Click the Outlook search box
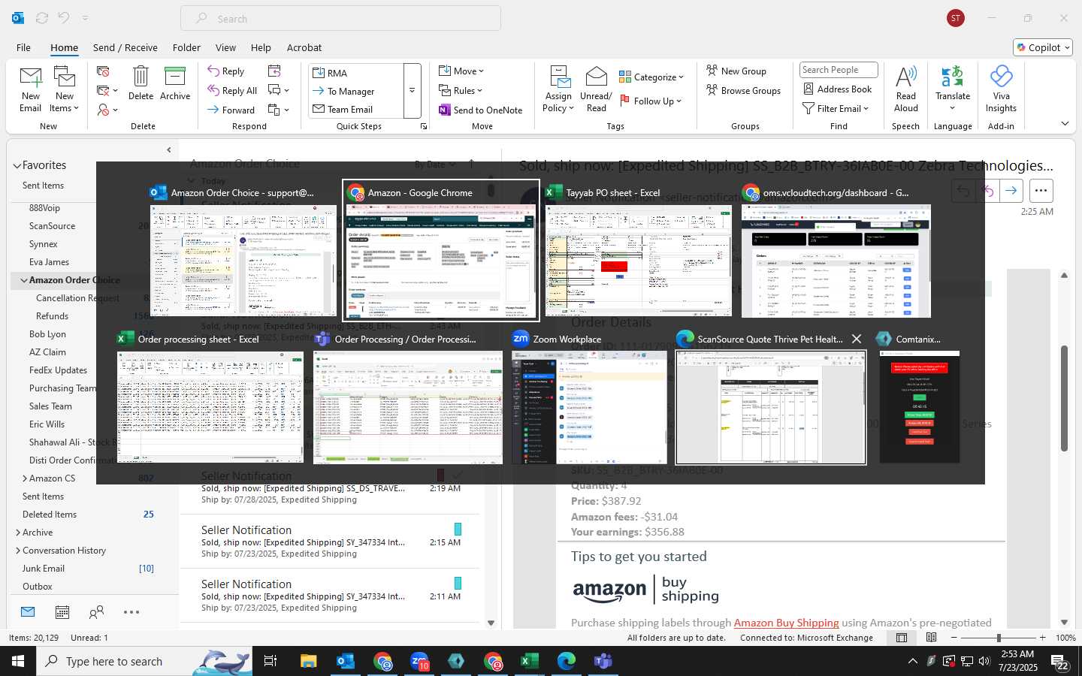The height and width of the screenshot is (676, 1082). pos(340,19)
